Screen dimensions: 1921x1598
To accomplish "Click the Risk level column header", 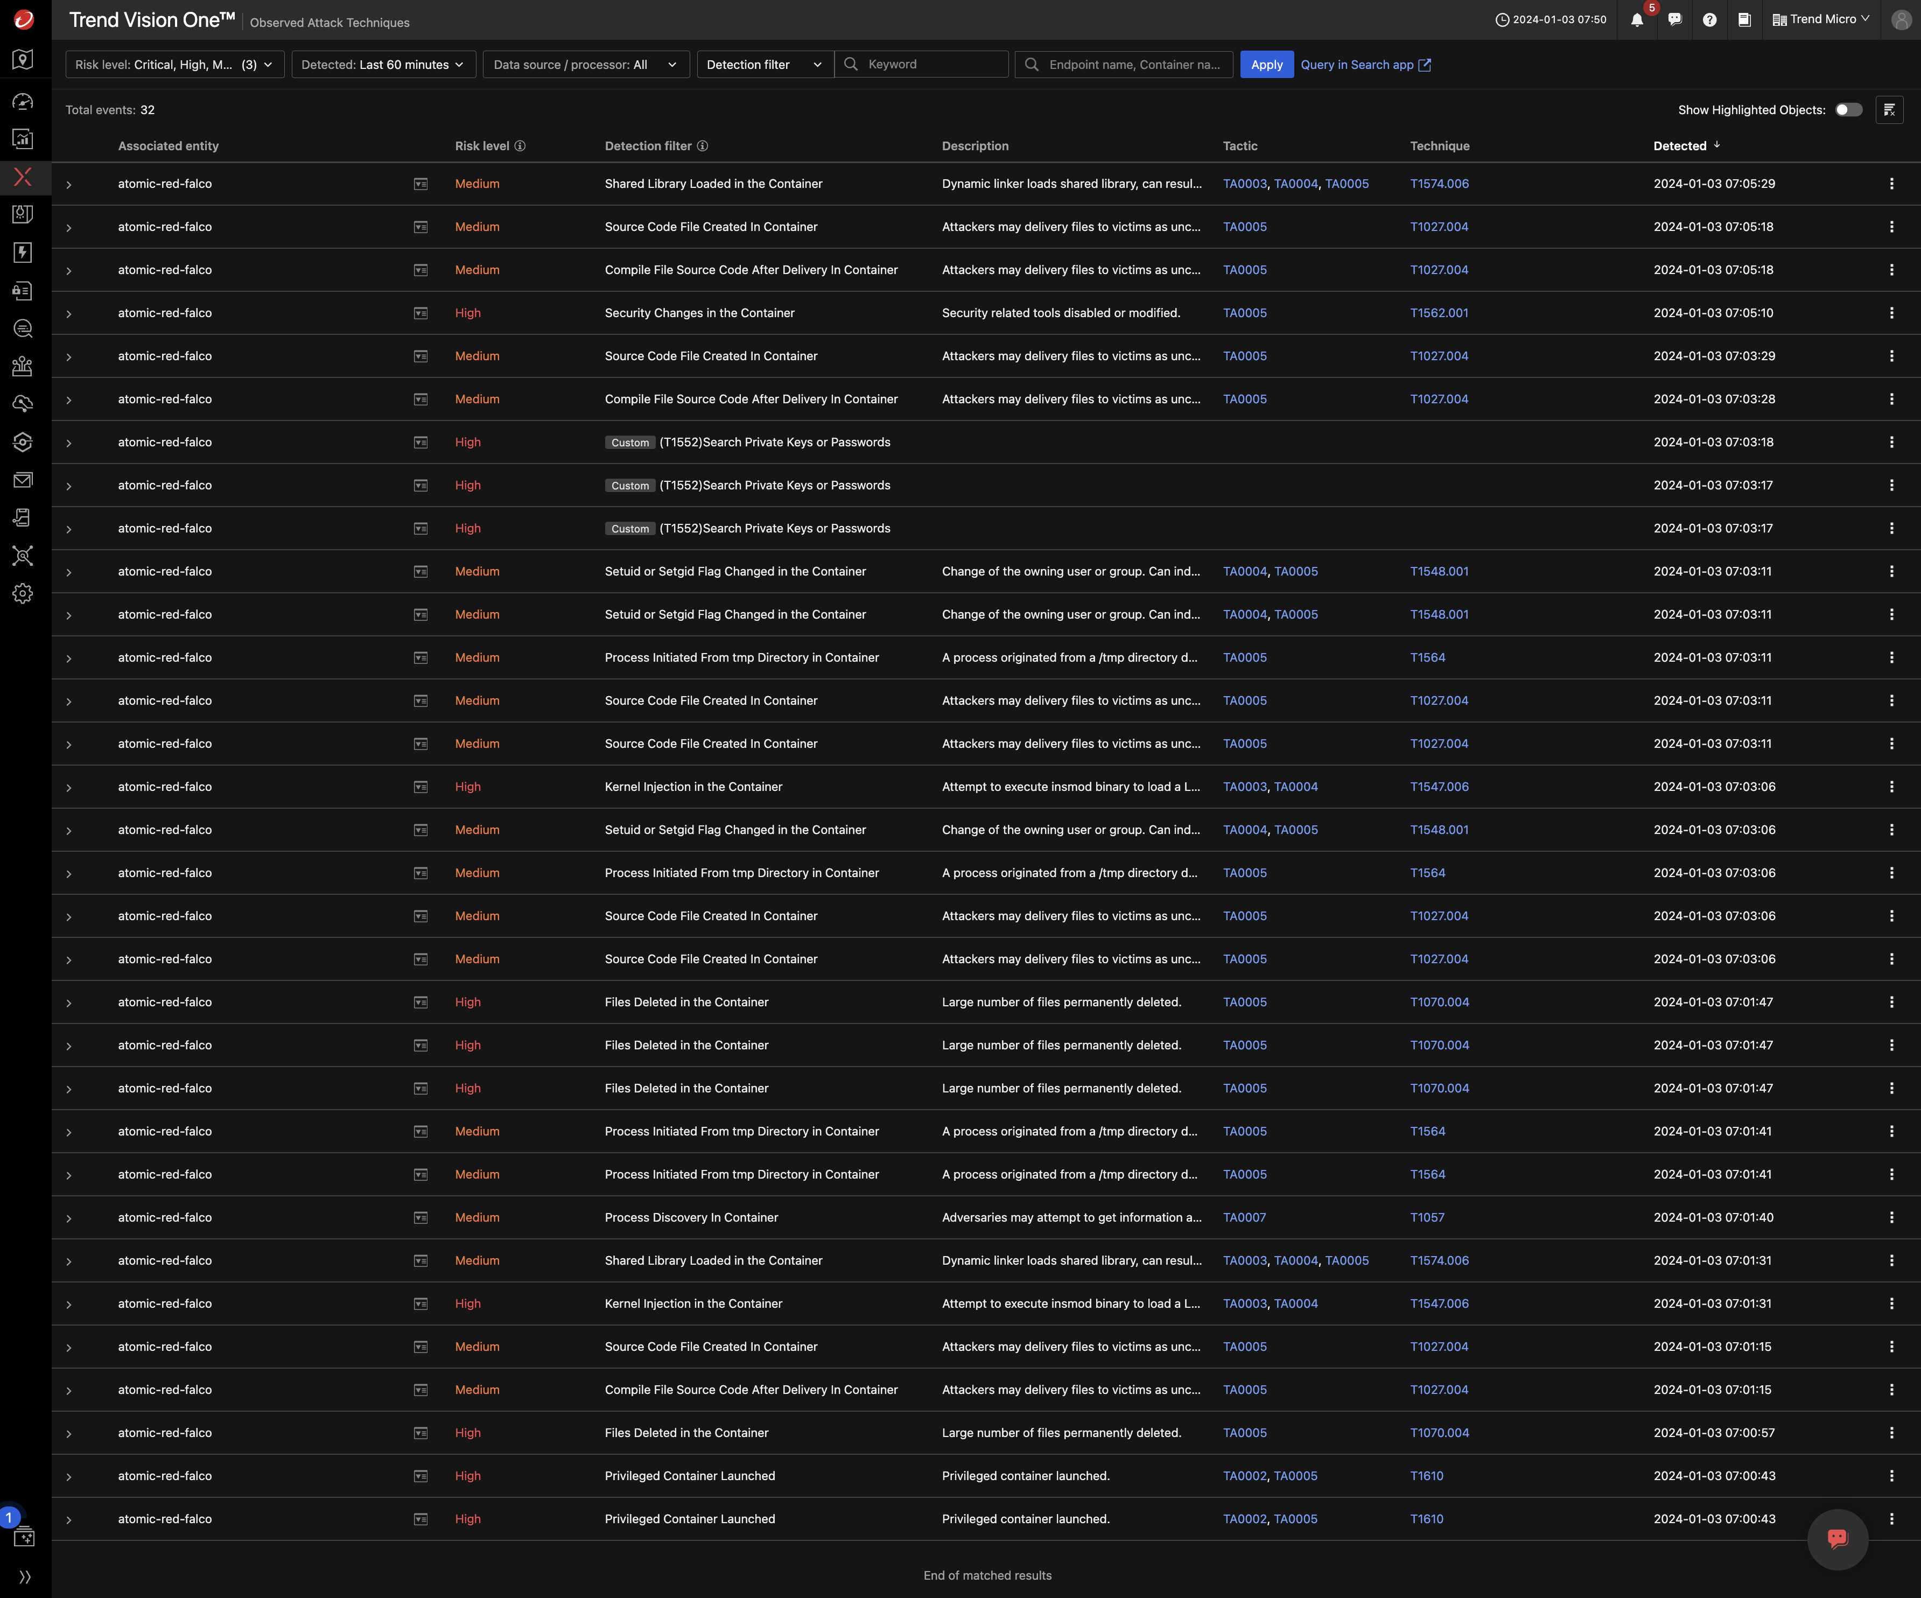I will 482,146.
